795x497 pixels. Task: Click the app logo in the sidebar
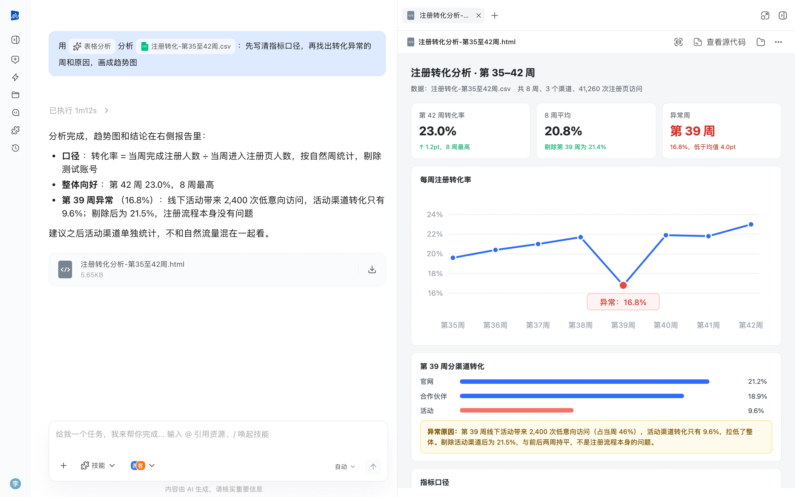pyautogui.click(x=15, y=15)
